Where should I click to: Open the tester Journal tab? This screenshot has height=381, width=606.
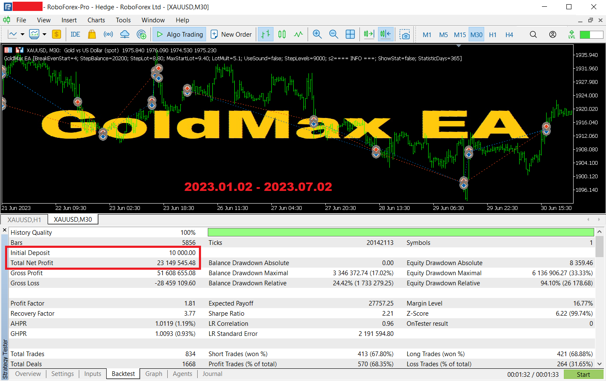point(212,374)
